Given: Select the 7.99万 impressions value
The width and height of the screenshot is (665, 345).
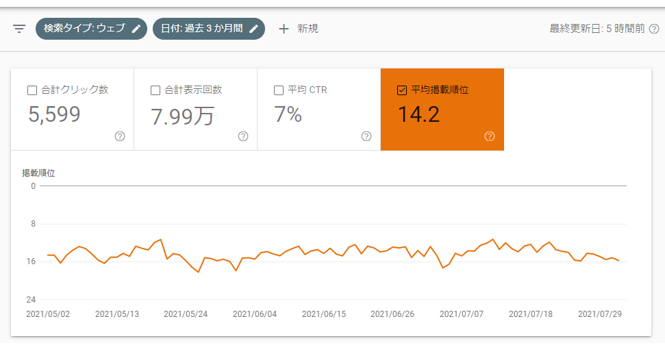Looking at the screenshot, I should click(183, 116).
